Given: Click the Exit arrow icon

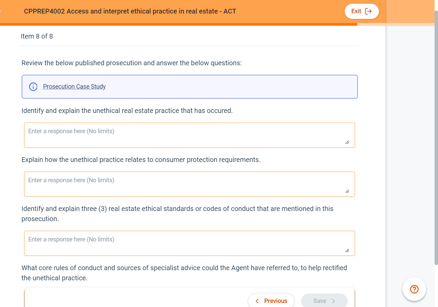Looking at the screenshot, I should coord(368,11).
